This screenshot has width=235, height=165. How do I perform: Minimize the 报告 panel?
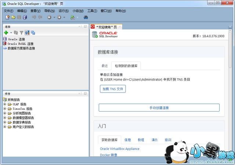pyautogui.click(x=85, y=93)
